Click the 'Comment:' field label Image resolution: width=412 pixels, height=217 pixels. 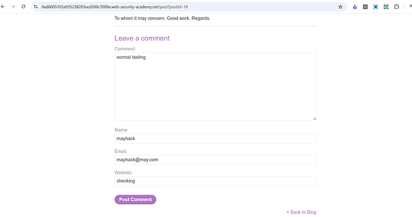125,49
